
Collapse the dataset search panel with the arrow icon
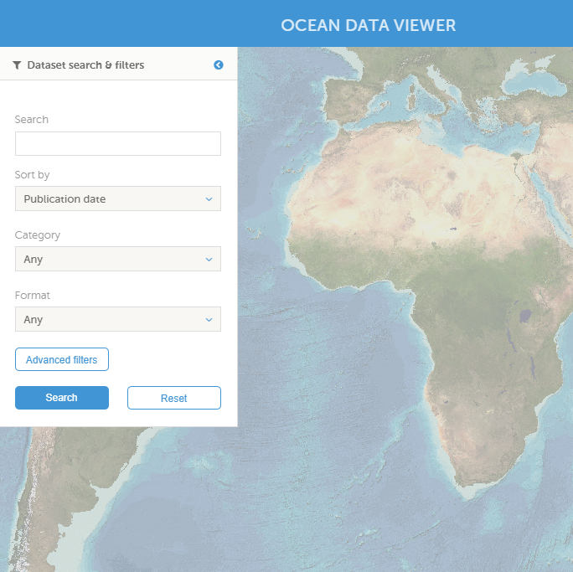click(219, 64)
